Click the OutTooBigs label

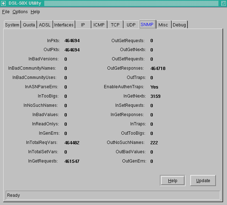pyautogui.click(x=133, y=133)
